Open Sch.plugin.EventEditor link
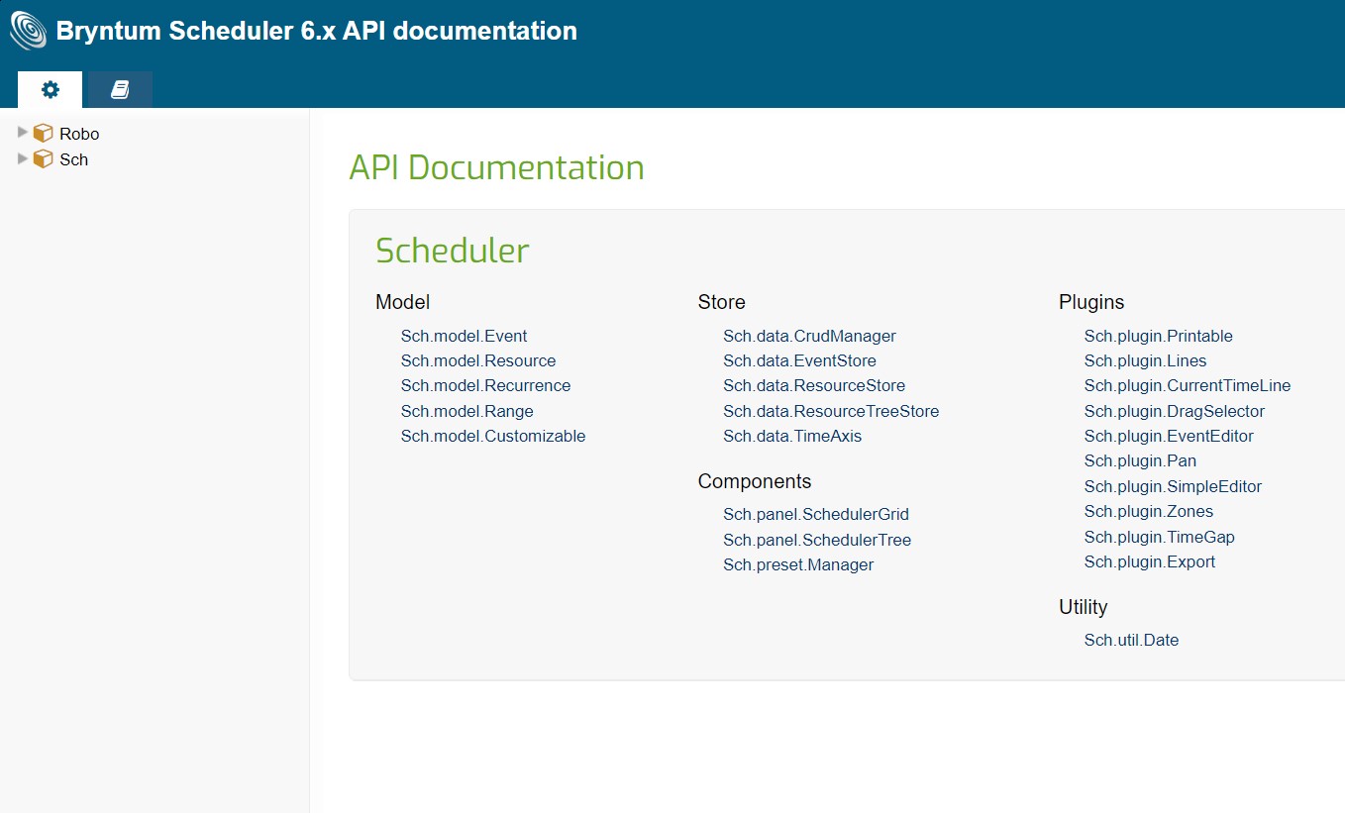Image resolution: width=1345 pixels, height=813 pixels. point(1169,436)
